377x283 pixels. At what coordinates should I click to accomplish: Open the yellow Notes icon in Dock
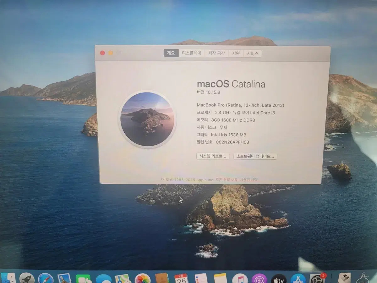click(x=220, y=278)
